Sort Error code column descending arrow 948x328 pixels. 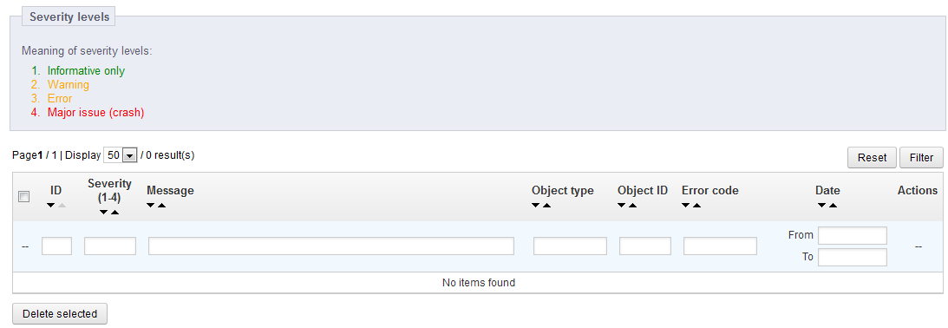tap(685, 206)
